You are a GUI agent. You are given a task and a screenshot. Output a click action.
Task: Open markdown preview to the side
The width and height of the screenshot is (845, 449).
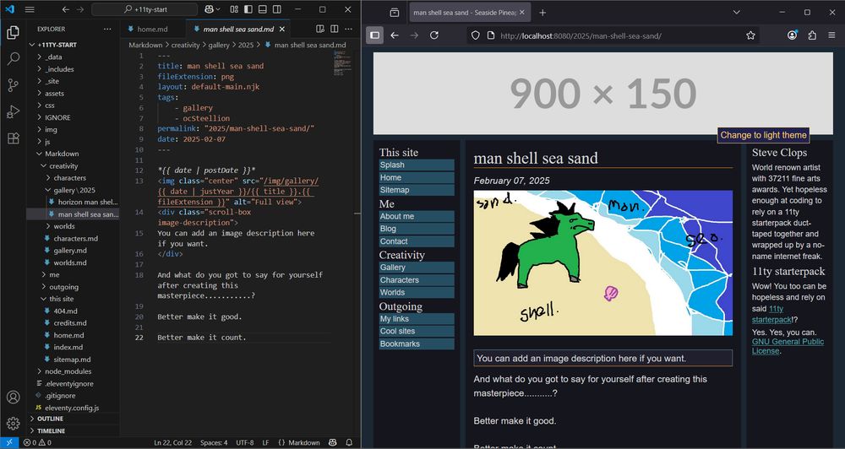pyautogui.click(x=320, y=29)
